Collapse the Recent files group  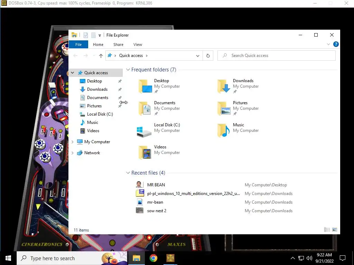click(x=128, y=173)
